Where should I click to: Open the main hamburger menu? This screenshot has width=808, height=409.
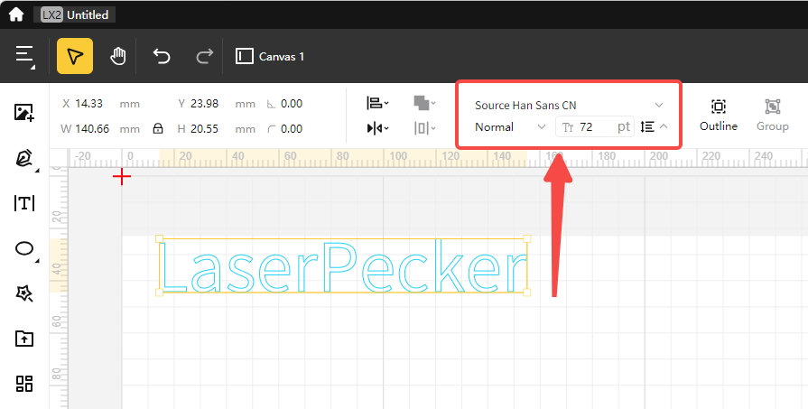coord(24,56)
